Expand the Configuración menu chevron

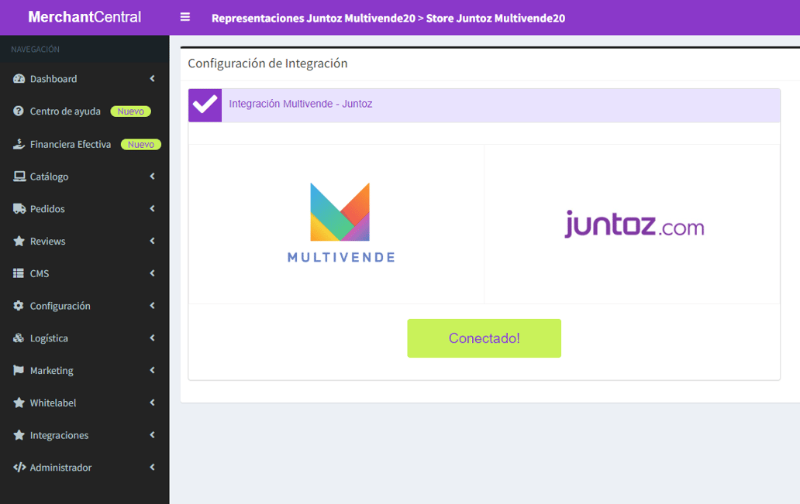click(x=152, y=305)
